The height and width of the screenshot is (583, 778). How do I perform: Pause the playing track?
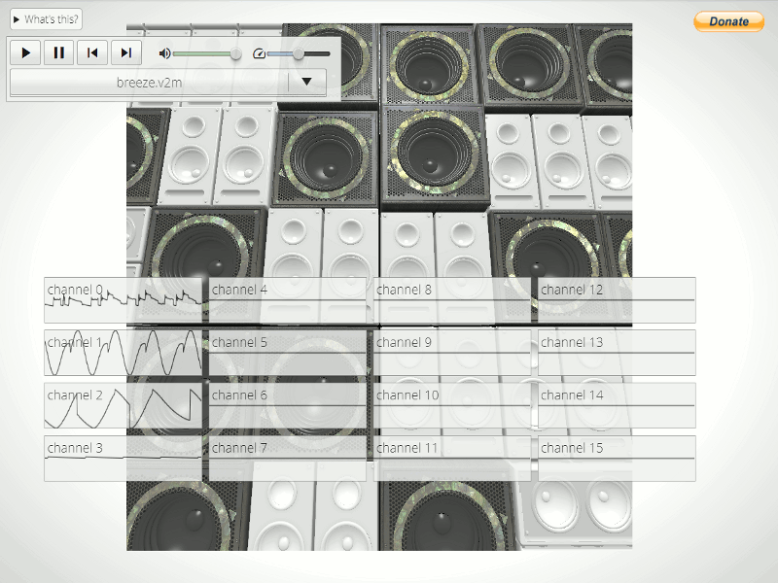[x=59, y=52]
